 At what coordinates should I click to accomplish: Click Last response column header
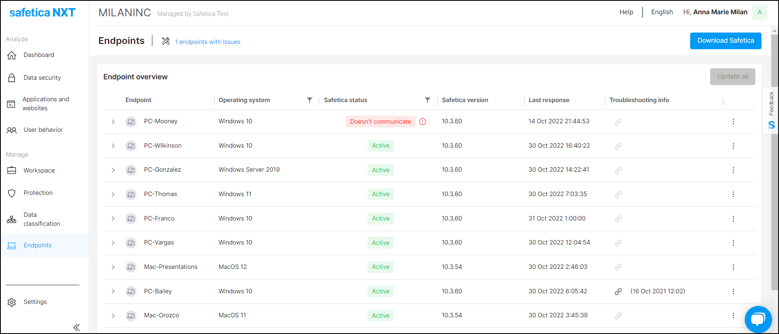[x=549, y=100]
